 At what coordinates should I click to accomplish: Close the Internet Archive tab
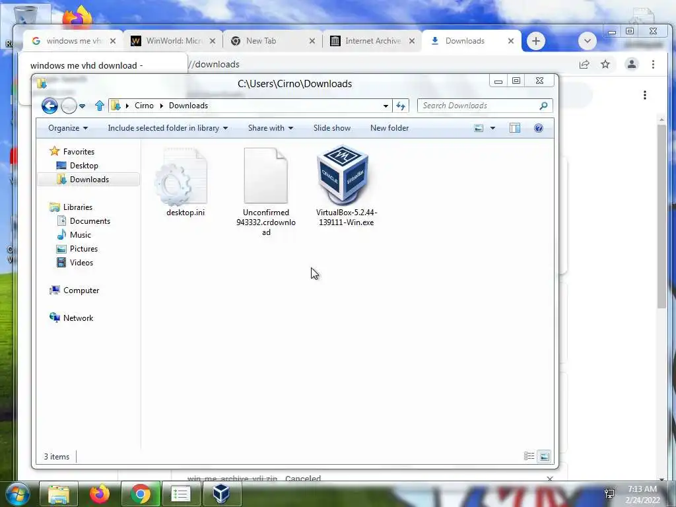click(412, 41)
